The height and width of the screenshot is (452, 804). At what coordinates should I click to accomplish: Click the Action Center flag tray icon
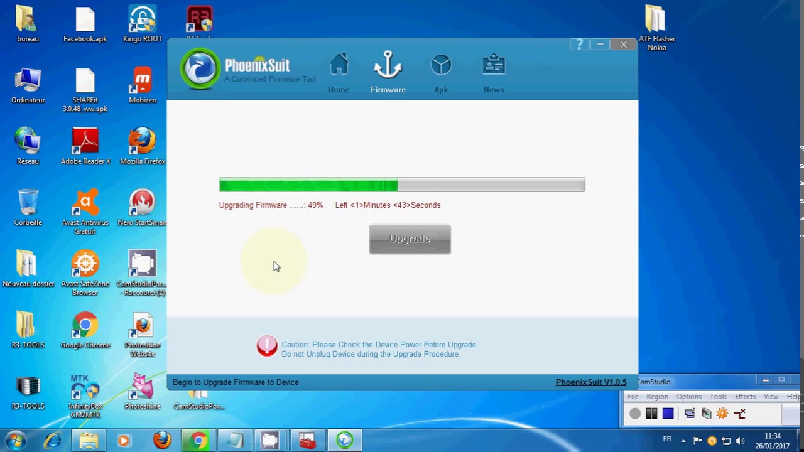tap(698, 441)
